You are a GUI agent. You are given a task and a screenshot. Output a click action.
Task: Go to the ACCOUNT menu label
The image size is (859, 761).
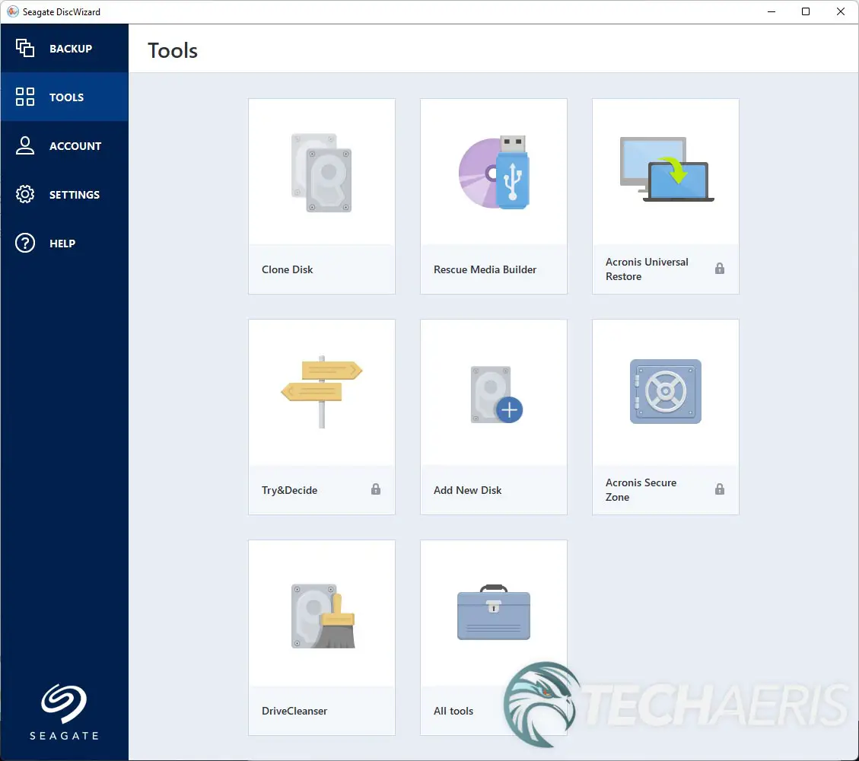tap(75, 146)
